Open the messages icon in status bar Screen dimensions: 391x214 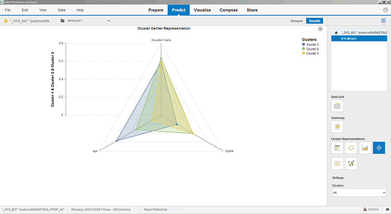coord(387,209)
